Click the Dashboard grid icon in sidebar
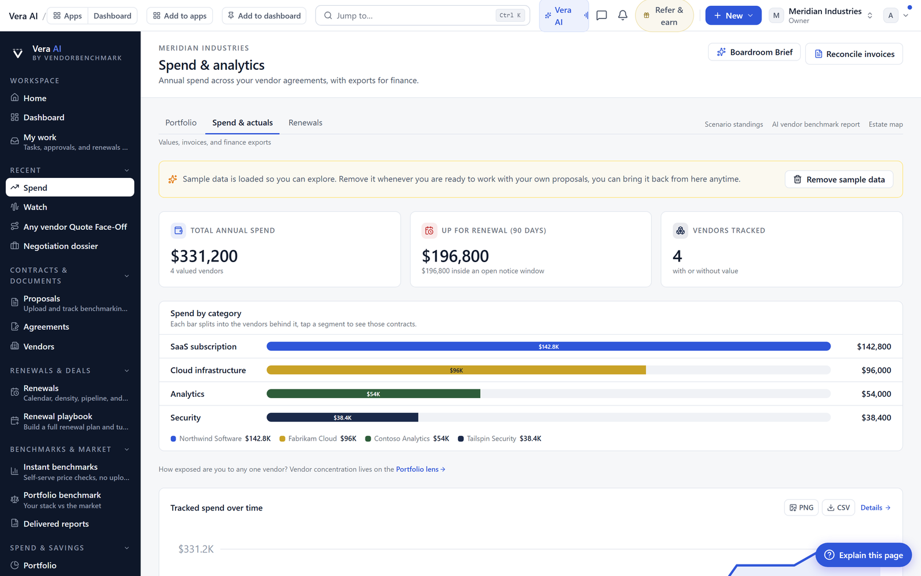This screenshot has width=921, height=576. coord(15,118)
